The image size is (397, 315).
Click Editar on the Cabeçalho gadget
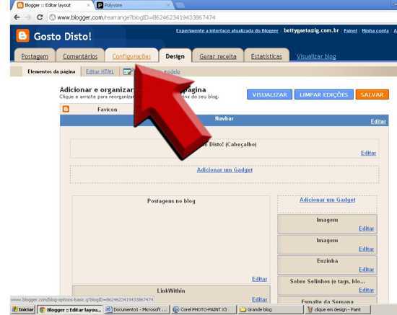point(368,153)
